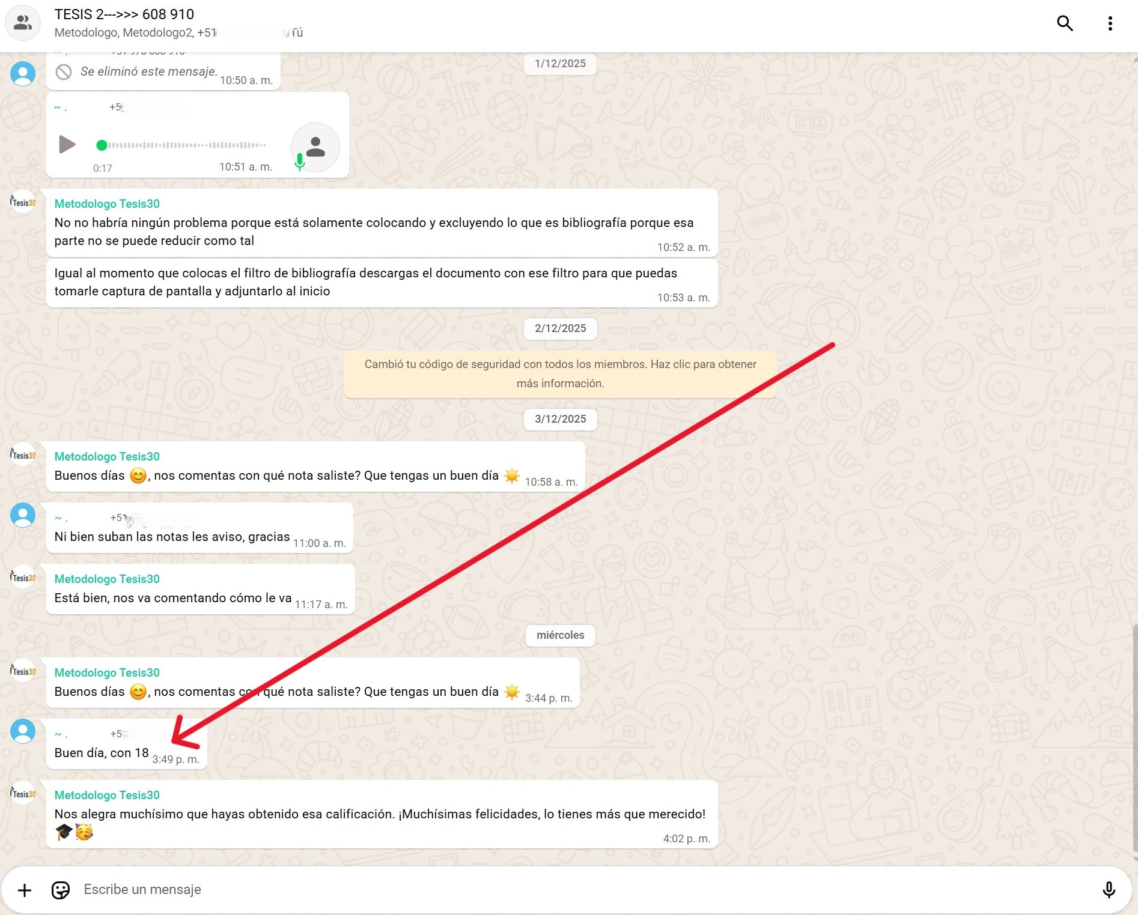Click the deleted message prohibited icon
This screenshot has width=1138, height=915.
click(x=64, y=72)
